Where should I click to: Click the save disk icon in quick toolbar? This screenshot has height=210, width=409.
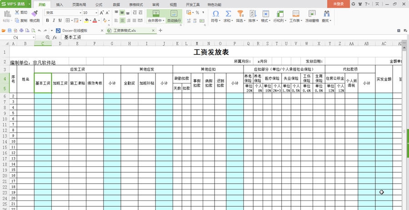pyautogui.click(x=10, y=31)
